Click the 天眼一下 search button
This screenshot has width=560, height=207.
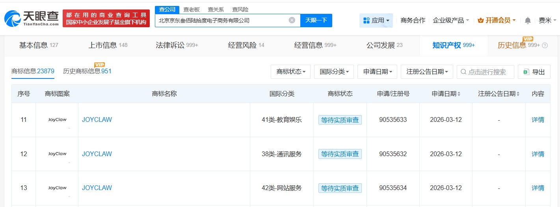pyautogui.click(x=316, y=20)
